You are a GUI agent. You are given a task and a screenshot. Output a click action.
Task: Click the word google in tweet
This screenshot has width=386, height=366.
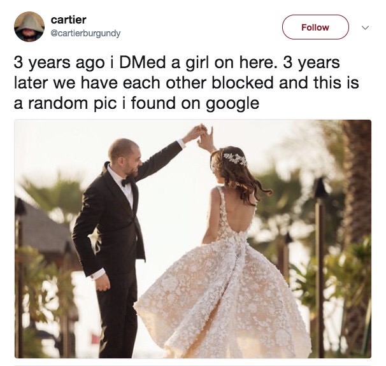[x=232, y=104]
